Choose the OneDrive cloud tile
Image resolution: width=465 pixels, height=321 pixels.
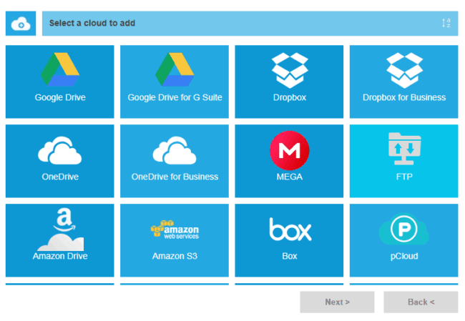pyautogui.click(x=59, y=161)
